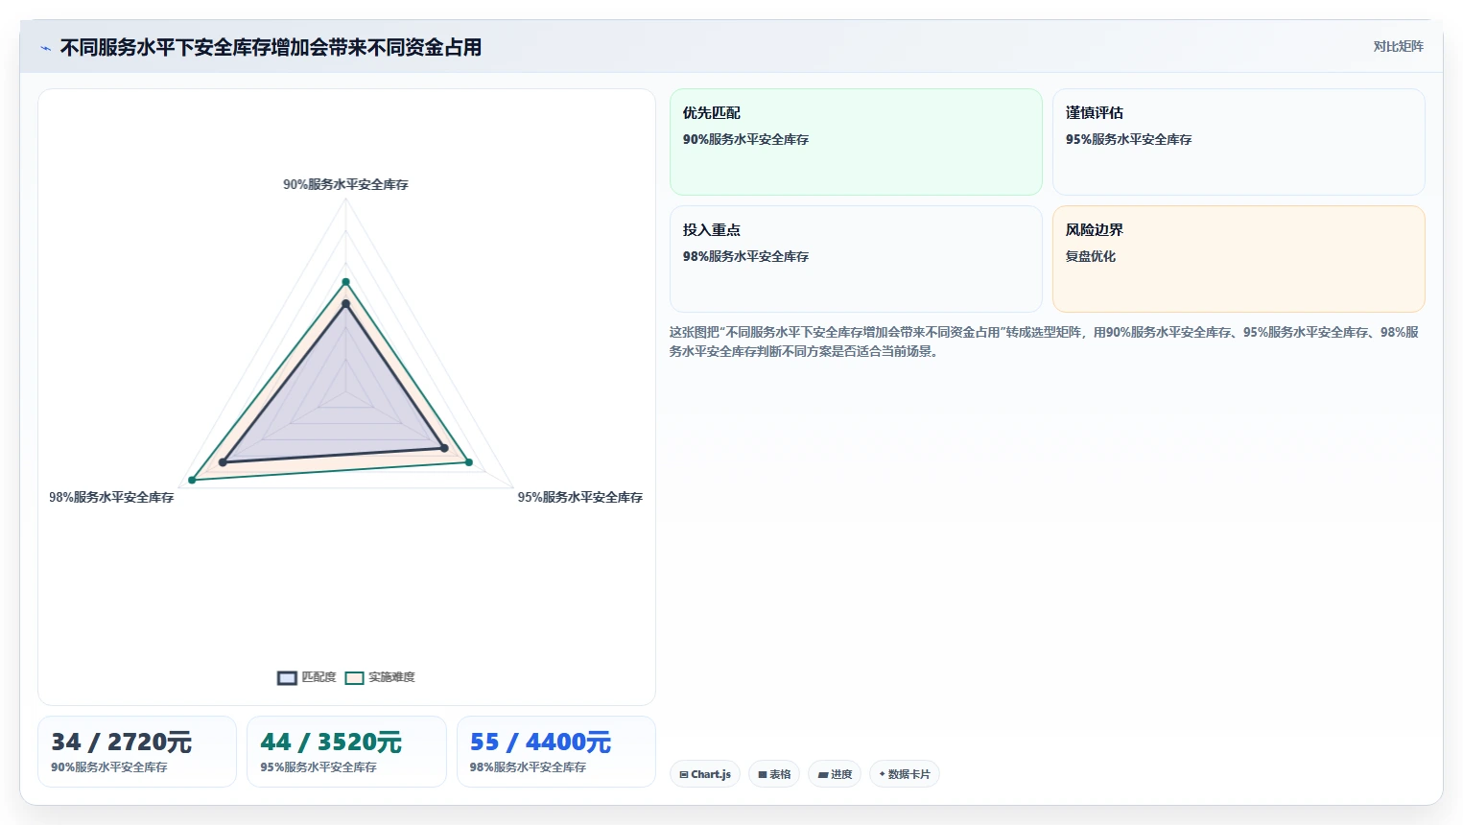The image size is (1463, 825).
Task: Click the 数据卡片 chip icon
Action: point(883,774)
